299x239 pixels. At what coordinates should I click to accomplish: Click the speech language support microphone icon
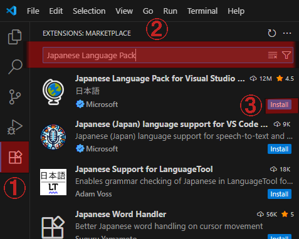pos(53,137)
